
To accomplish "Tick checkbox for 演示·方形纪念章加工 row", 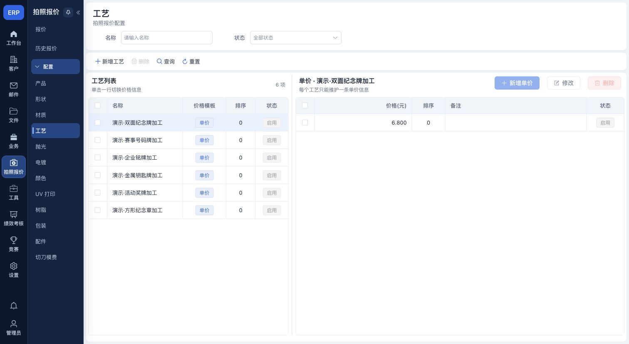I will coord(98,210).
